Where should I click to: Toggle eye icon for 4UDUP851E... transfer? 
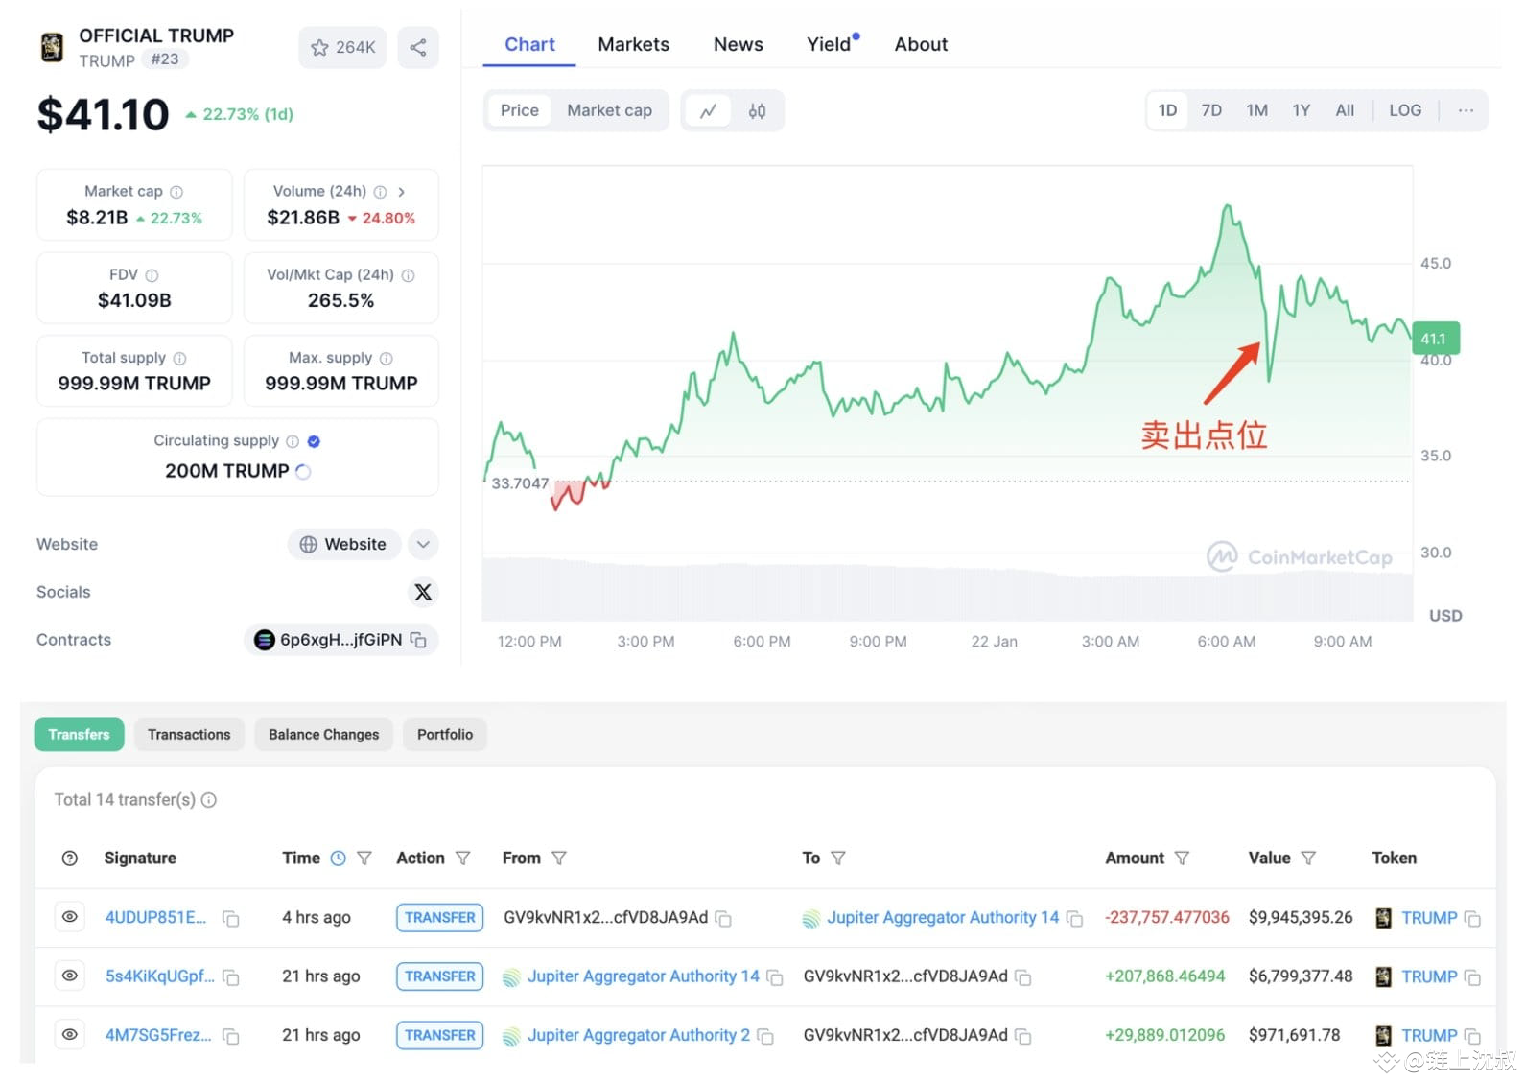point(70,917)
